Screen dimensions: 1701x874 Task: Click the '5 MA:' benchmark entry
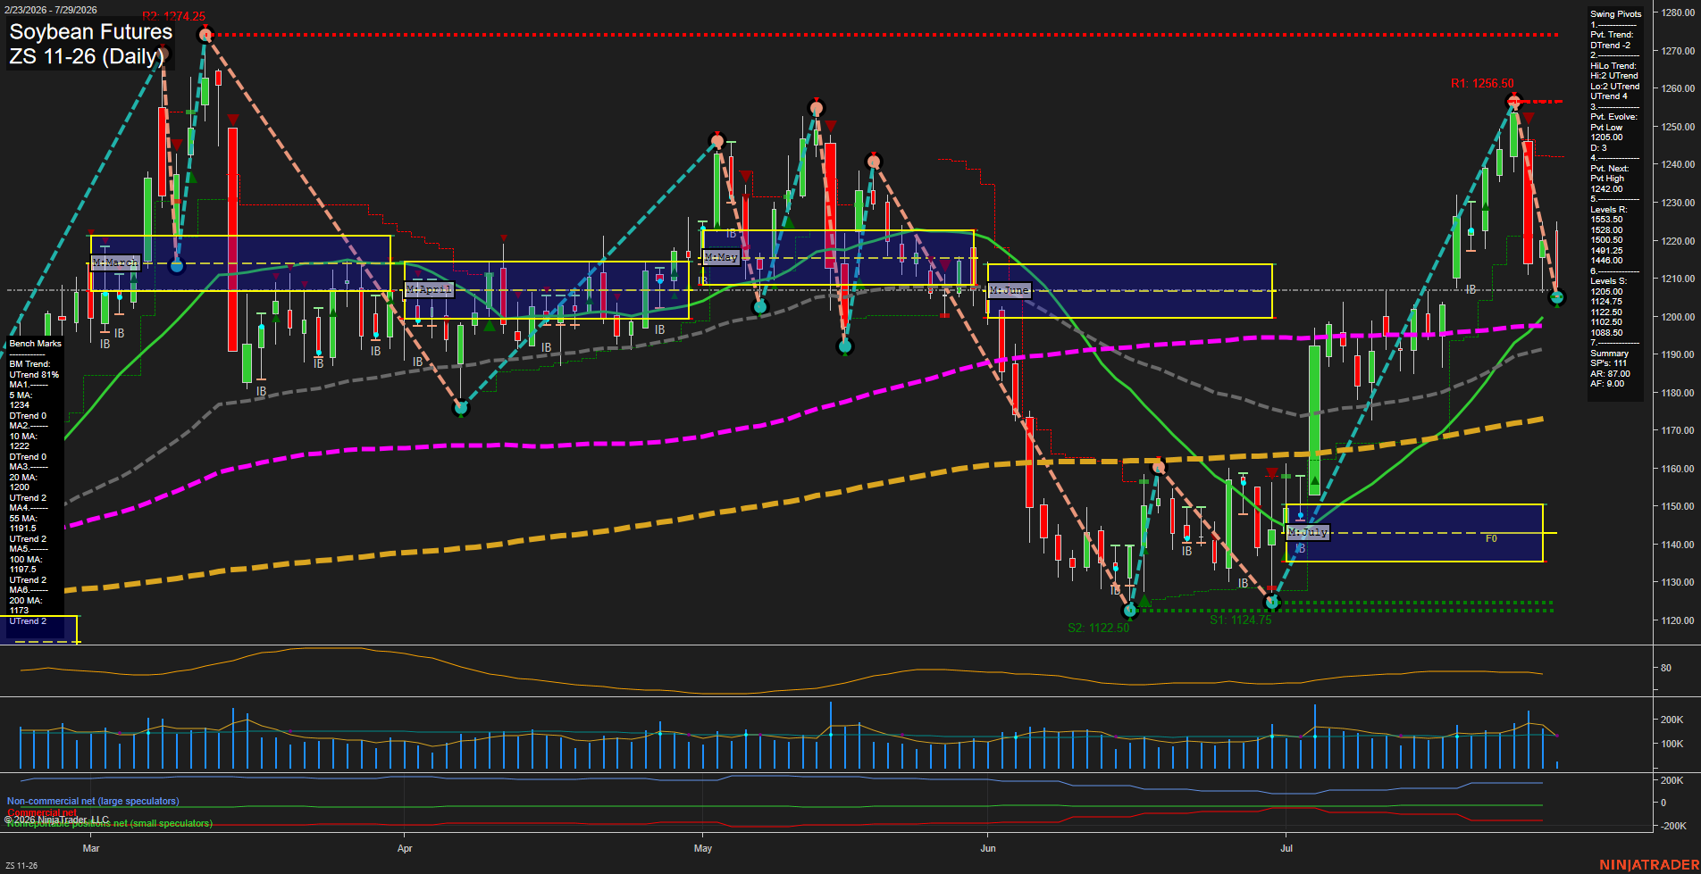click(x=21, y=395)
